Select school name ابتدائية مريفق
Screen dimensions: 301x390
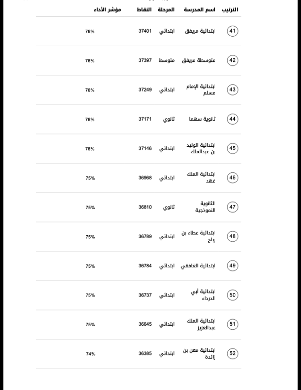tap(200, 31)
